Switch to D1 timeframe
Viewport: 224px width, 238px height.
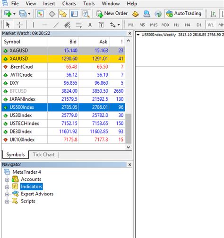pyautogui.click(x=199, y=25)
